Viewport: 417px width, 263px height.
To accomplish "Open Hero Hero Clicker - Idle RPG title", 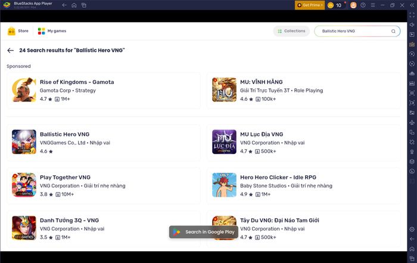I will (x=278, y=177).
